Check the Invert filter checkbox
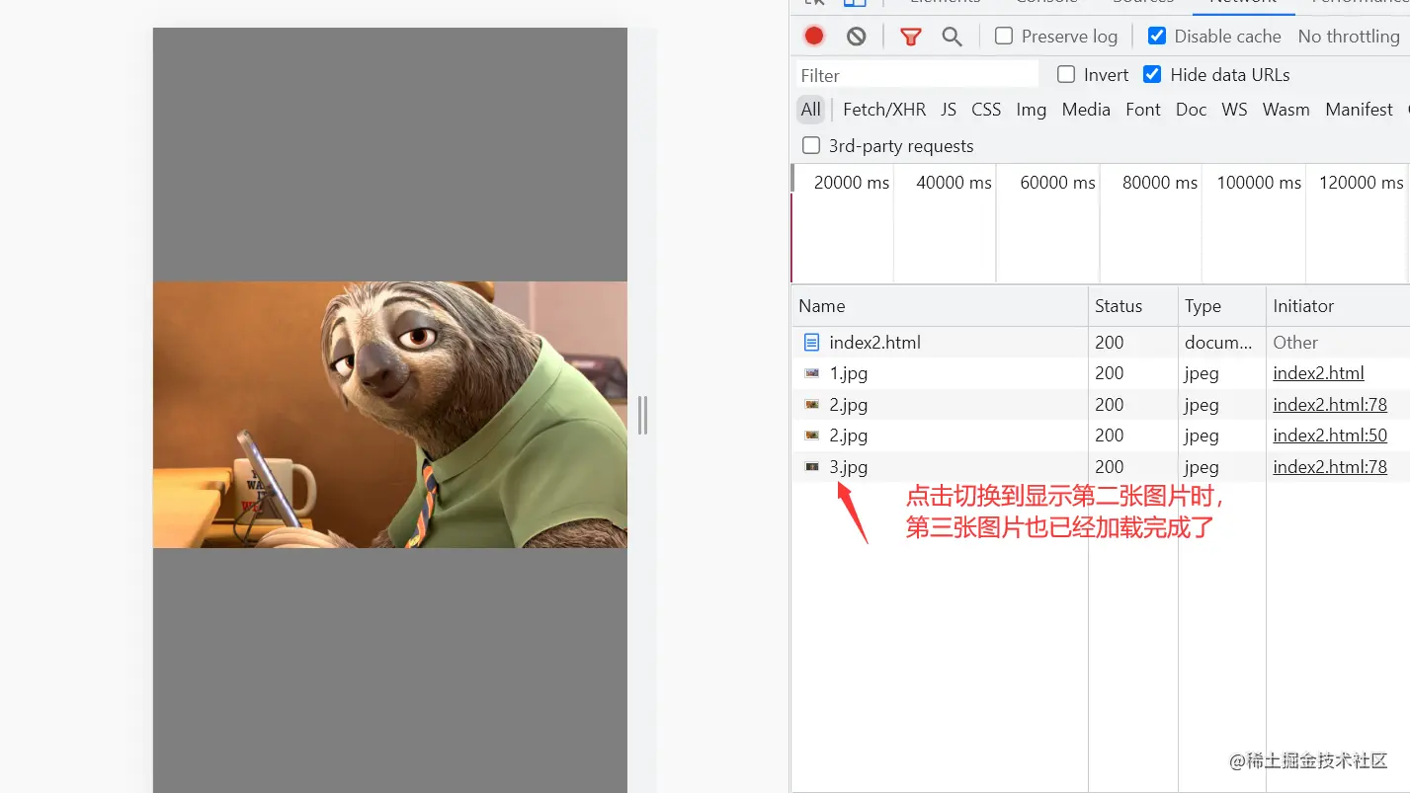The width and height of the screenshot is (1410, 793). 1065,74
